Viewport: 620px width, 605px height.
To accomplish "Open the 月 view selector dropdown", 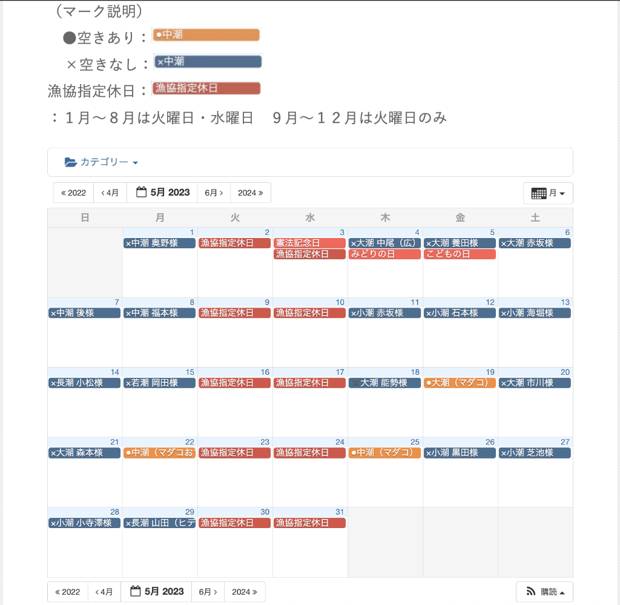I will [x=548, y=193].
